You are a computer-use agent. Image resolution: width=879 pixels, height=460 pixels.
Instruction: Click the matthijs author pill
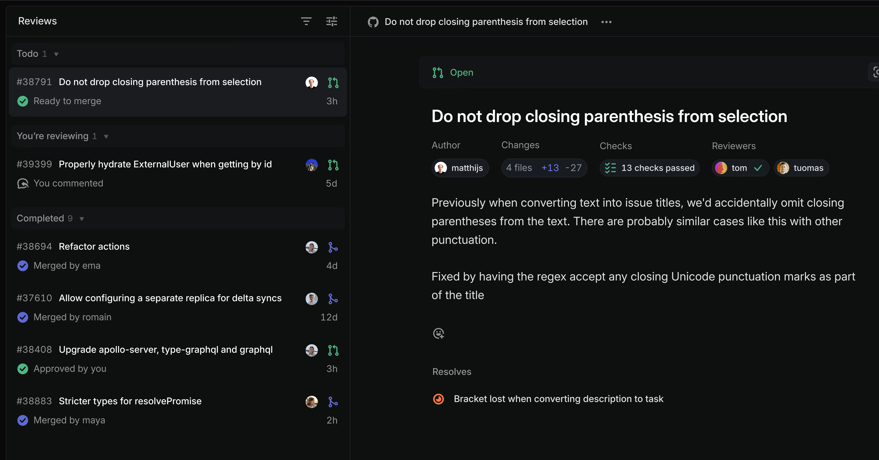pyautogui.click(x=460, y=168)
